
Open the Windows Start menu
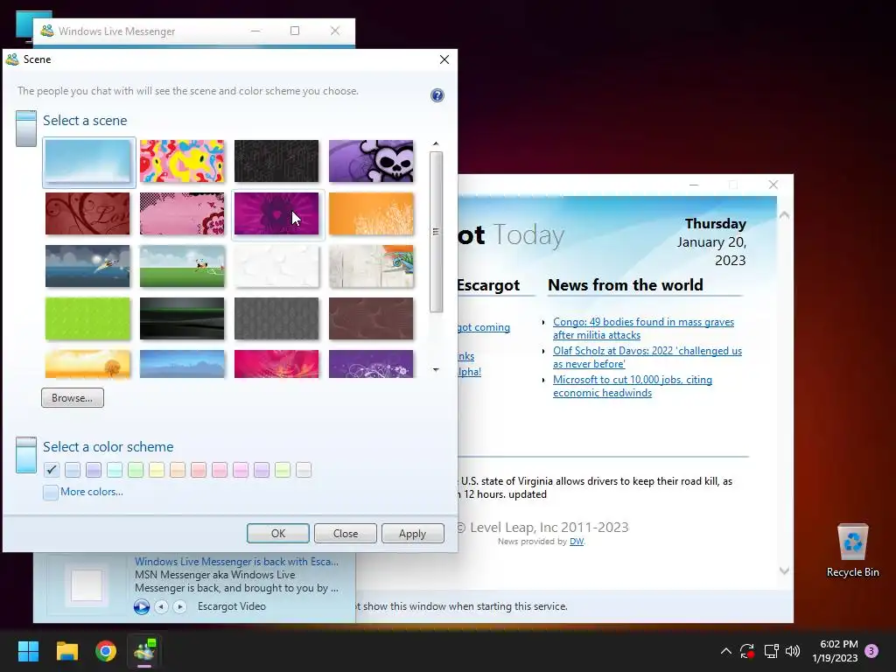point(28,651)
